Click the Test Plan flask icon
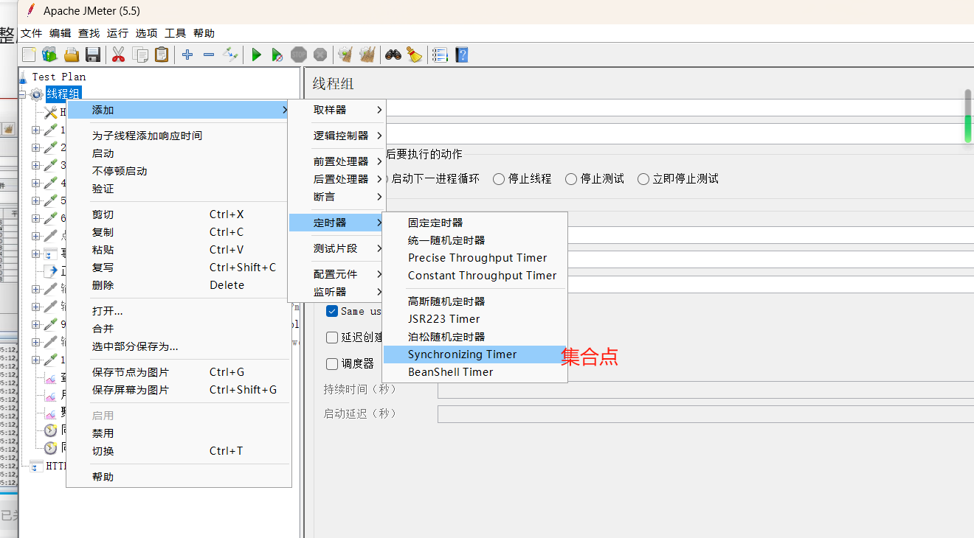974x538 pixels. 23,77
